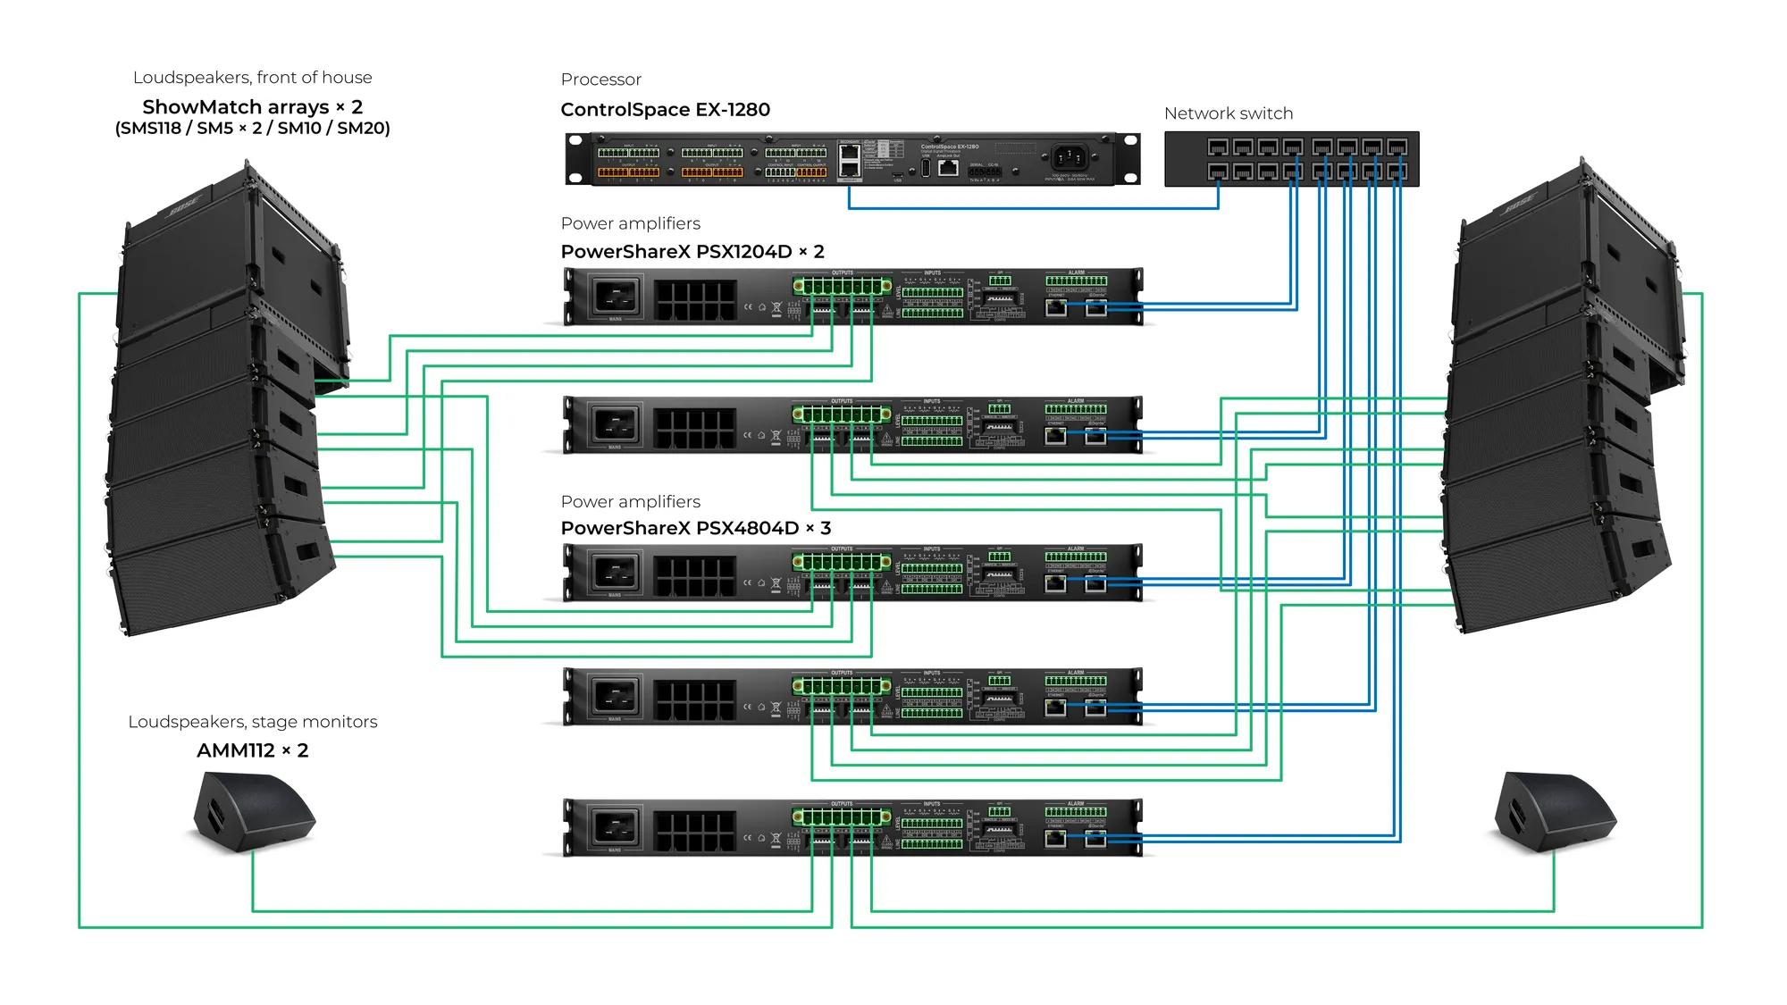Click the 'PowerShareX PSX1204D × 2' heading
This screenshot has height=1005, width=1787.
click(692, 252)
